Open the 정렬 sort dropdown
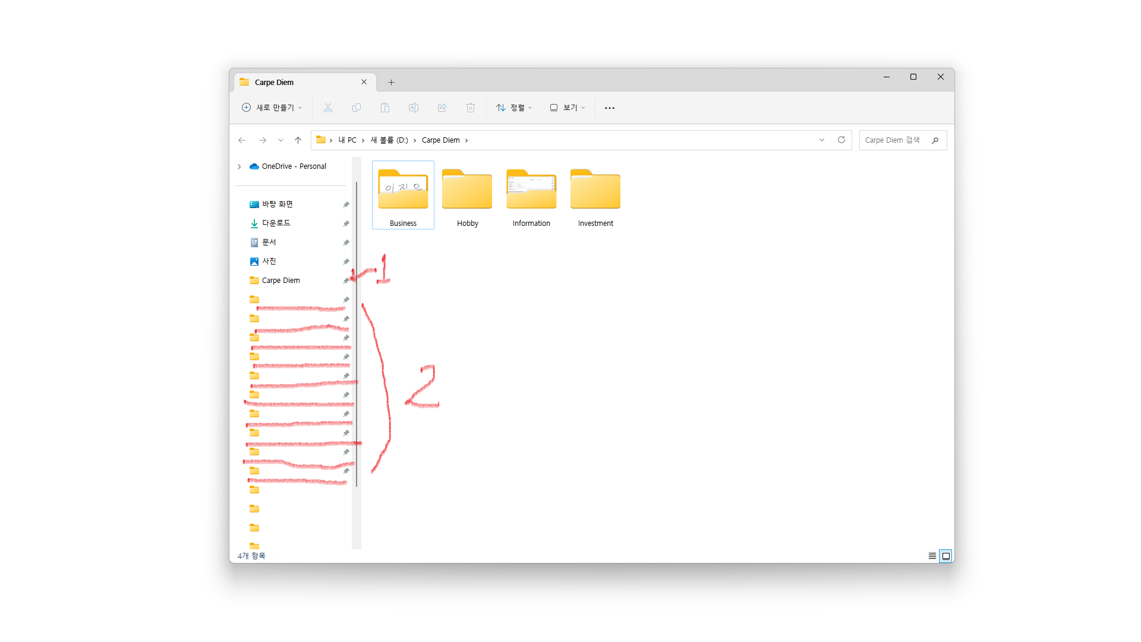 (x=514, y=108)
